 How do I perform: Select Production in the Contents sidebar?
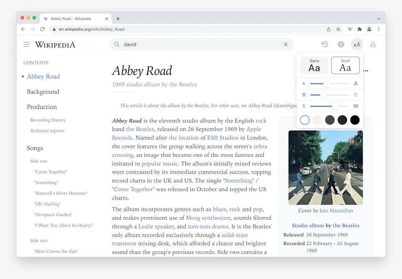42,107
